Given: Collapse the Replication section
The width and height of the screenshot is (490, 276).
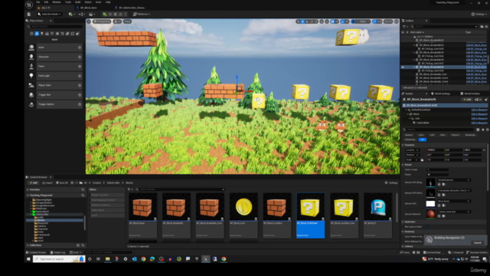Looking at the screenshot, I should pyautogui.click(x=403, y=222).
